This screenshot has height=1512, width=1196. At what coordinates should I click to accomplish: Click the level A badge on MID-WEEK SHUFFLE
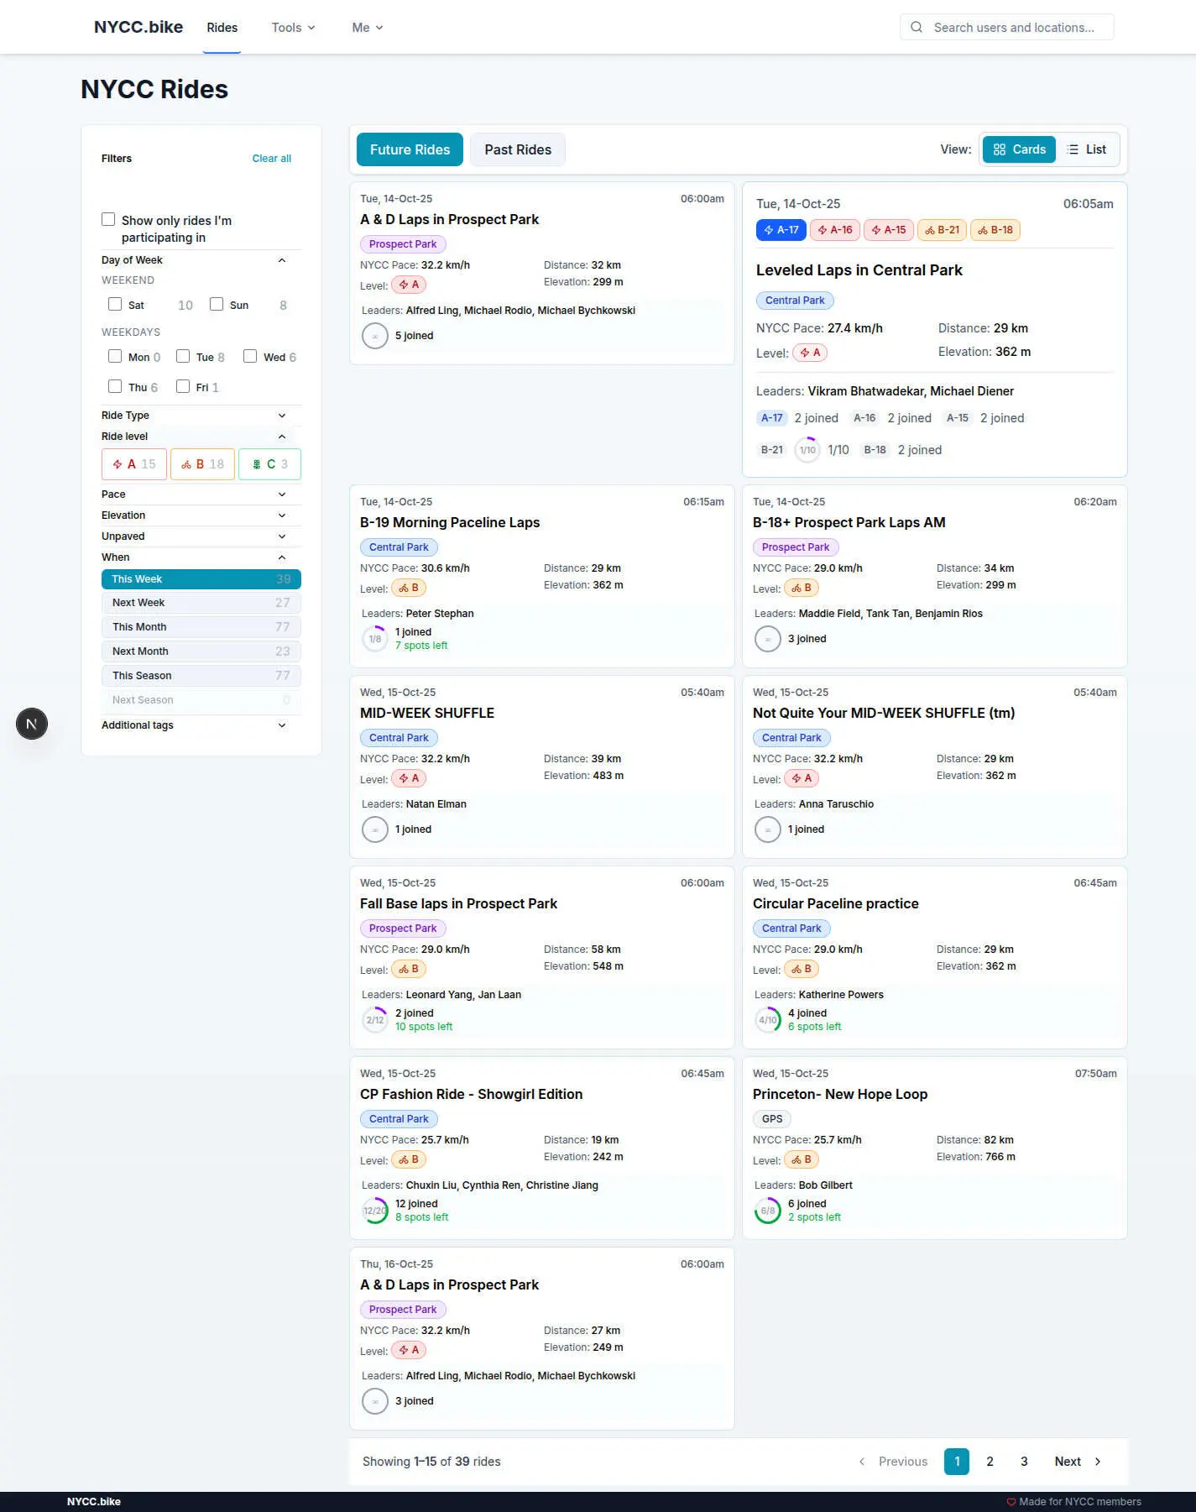pos(409,778)
